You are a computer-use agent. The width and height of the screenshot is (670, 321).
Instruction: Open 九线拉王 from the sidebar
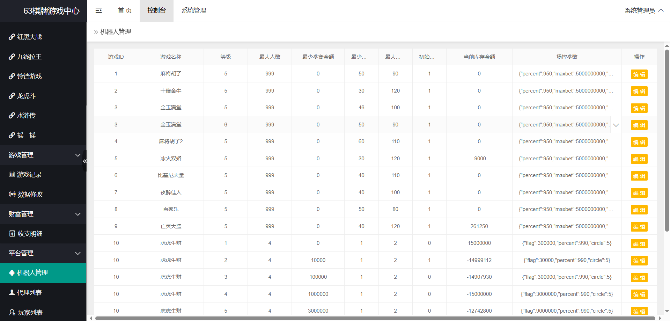[29, 57]
